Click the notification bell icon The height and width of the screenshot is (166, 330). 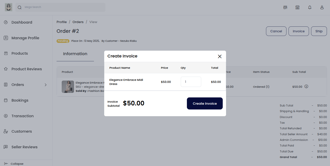click(x=310, y=7)
